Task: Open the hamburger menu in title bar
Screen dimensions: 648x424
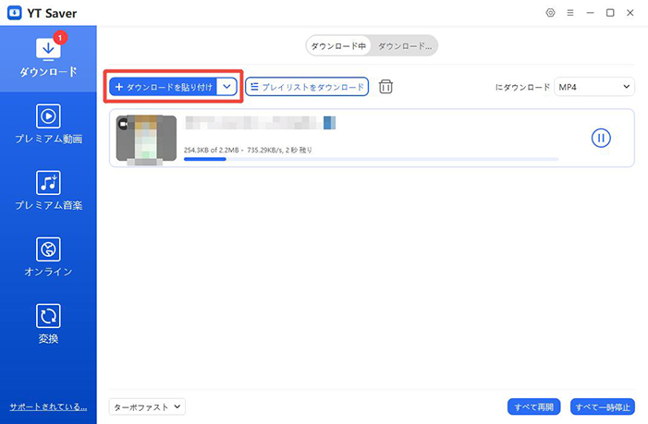Action: click(x=570, y=13)
